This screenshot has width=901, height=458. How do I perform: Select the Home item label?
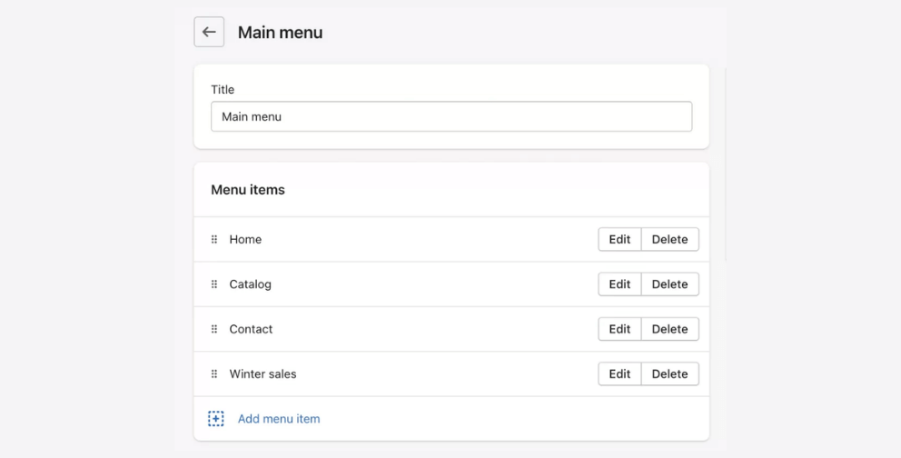245,239
